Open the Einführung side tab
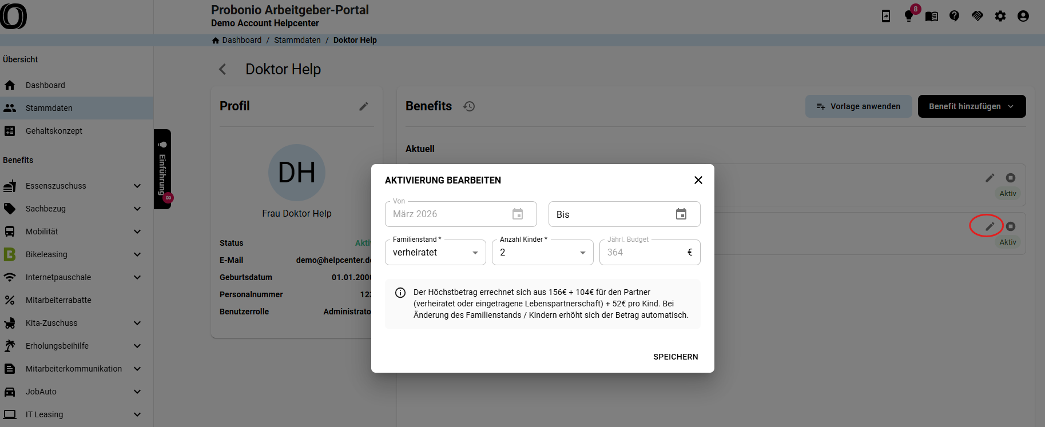This screenshot has height=427, width=1045. point(162,169)
